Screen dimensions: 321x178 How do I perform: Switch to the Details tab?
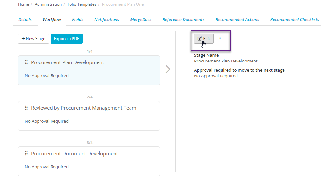click(x=25, y=20)
